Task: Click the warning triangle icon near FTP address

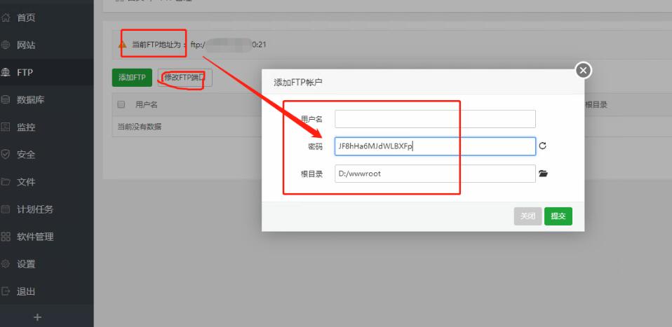Action: [x=122, y=44]
